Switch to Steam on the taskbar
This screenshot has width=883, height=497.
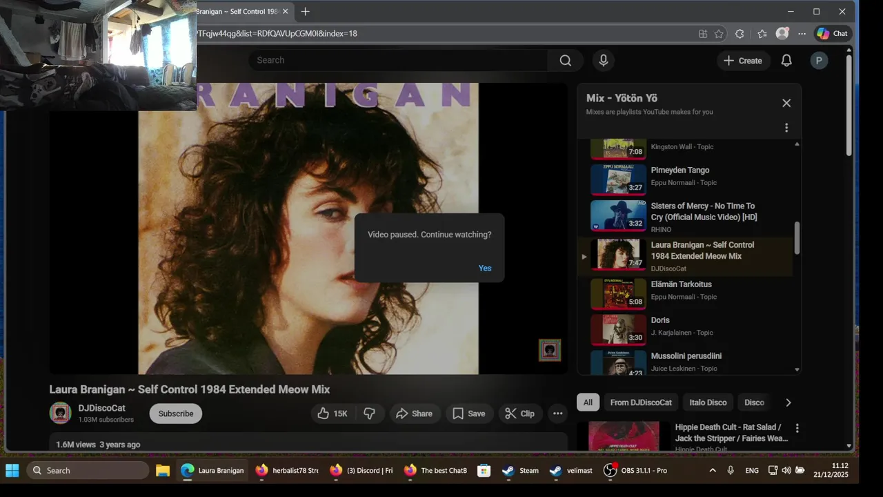pyautogui.click(x=521, y=470)
